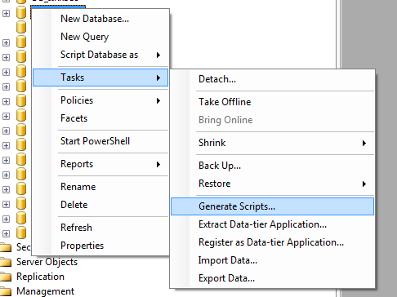Click the Management folder icon
This screenshot has width=397, height=297.
pyautogui.click(x=6, y=291)
